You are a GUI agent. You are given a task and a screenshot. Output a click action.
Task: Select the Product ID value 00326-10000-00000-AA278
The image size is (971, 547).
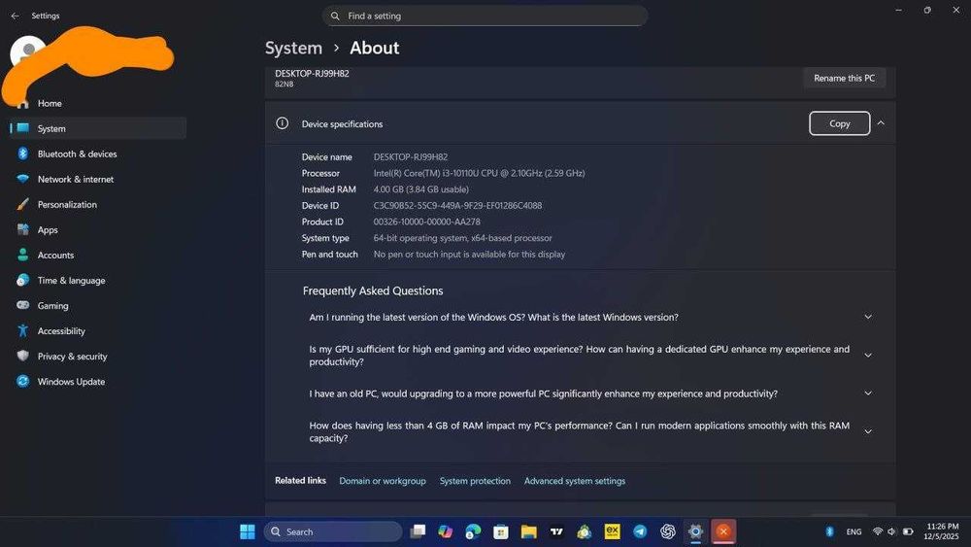coord(426,222)
